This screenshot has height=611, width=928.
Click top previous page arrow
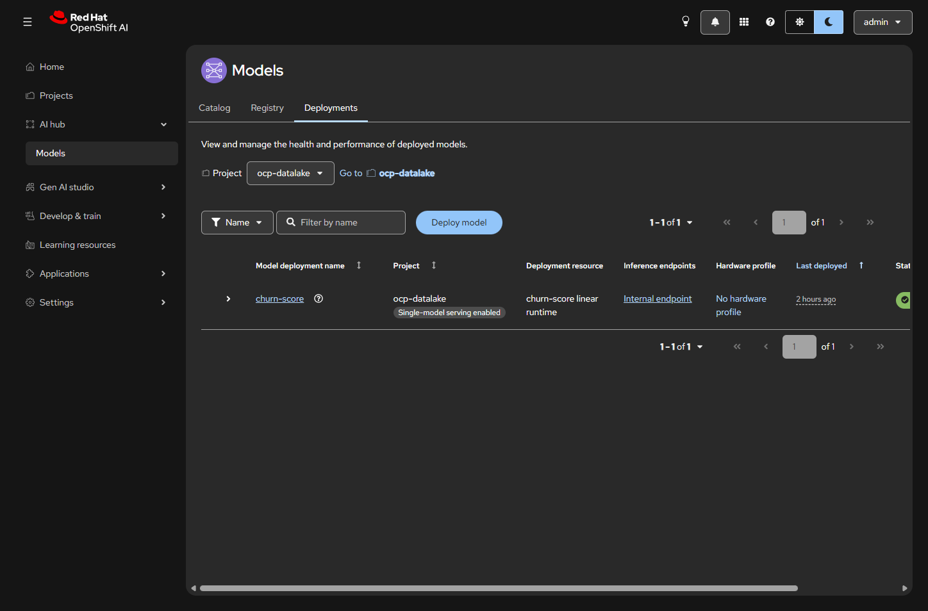pyautogui.click(x=756, y=222)
